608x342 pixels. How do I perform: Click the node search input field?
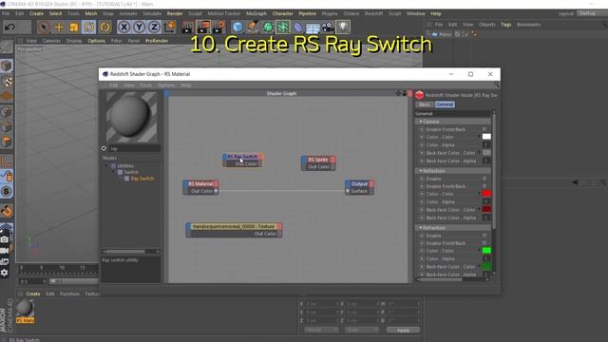[134, 148]
